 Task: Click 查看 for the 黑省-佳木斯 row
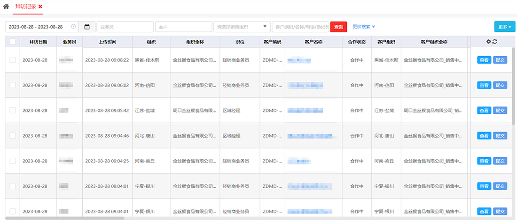(x=484, y=60)
